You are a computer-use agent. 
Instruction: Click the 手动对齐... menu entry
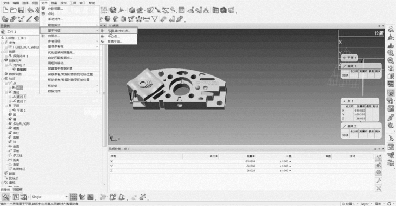click(x=55, y=19)
